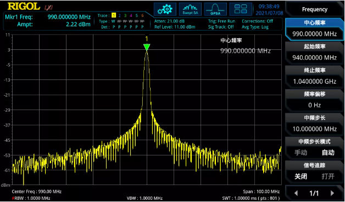Select trace number 1
345x202 pixels.
114,15
